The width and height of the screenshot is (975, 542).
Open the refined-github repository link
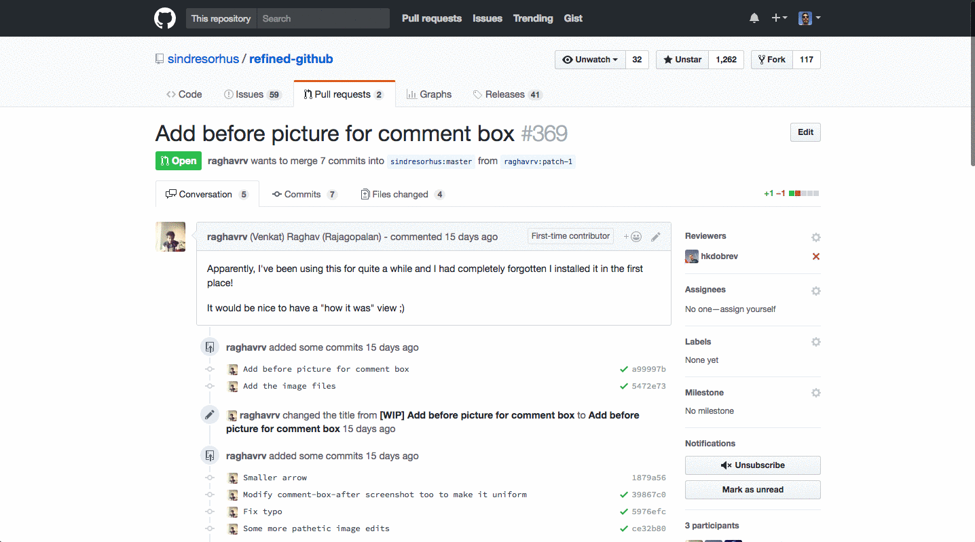pyautogui.click(x=291, y=59)
